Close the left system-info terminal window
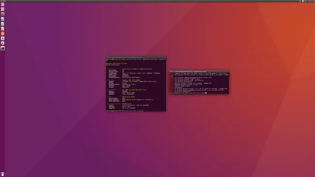Screen dimensions: 315x177 pos(107,57)
